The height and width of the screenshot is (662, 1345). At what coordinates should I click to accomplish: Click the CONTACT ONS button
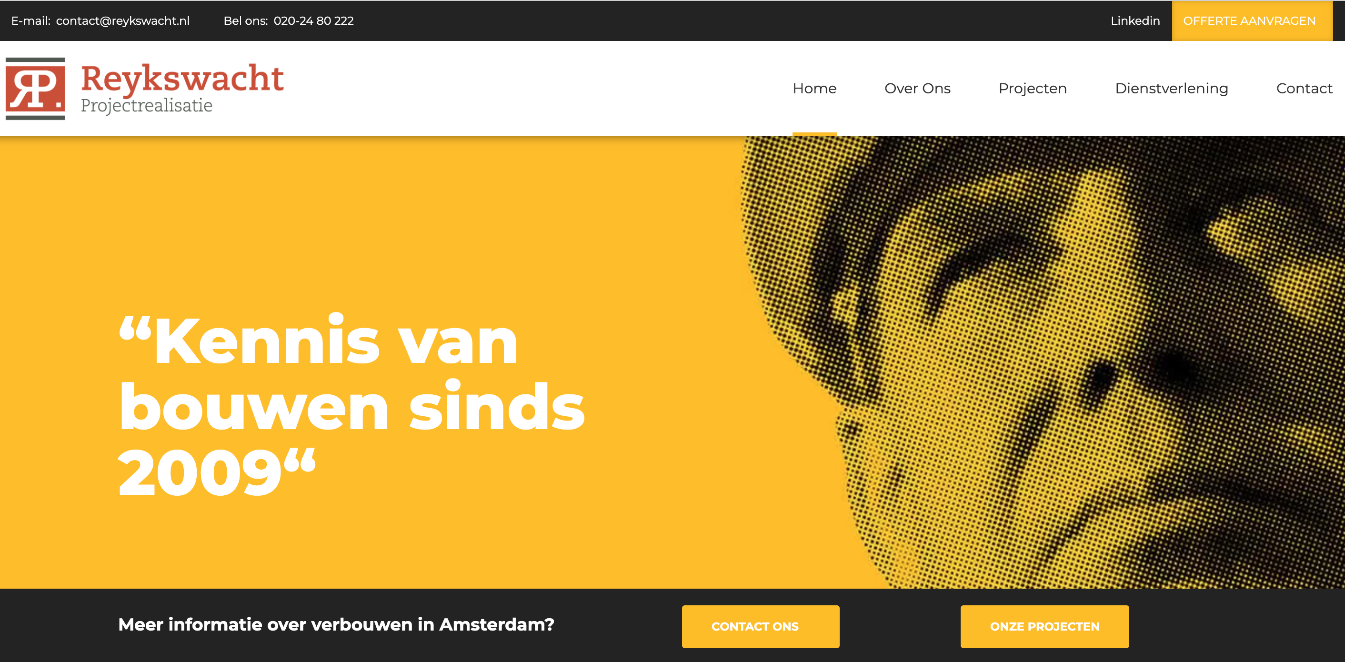point(760,626)
